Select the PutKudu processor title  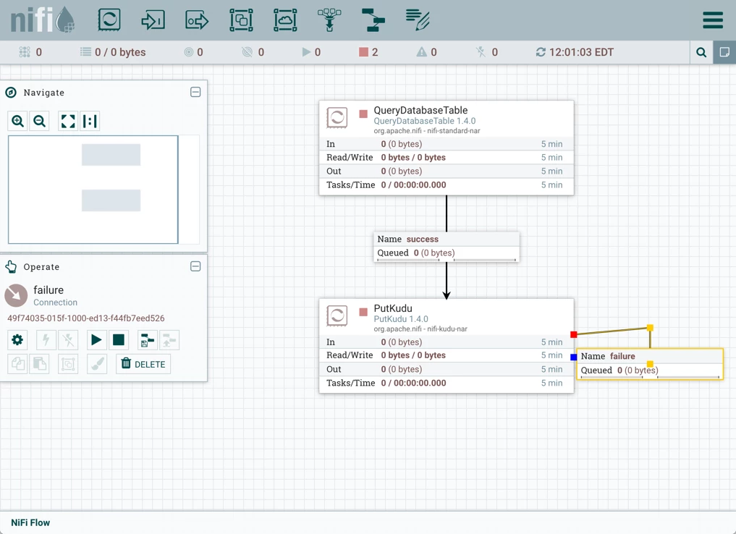click(x=393, y=308)
